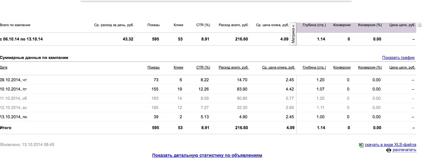Sort by underlined Клики column header
Screen dimensions: 423x161
point(179,68)
